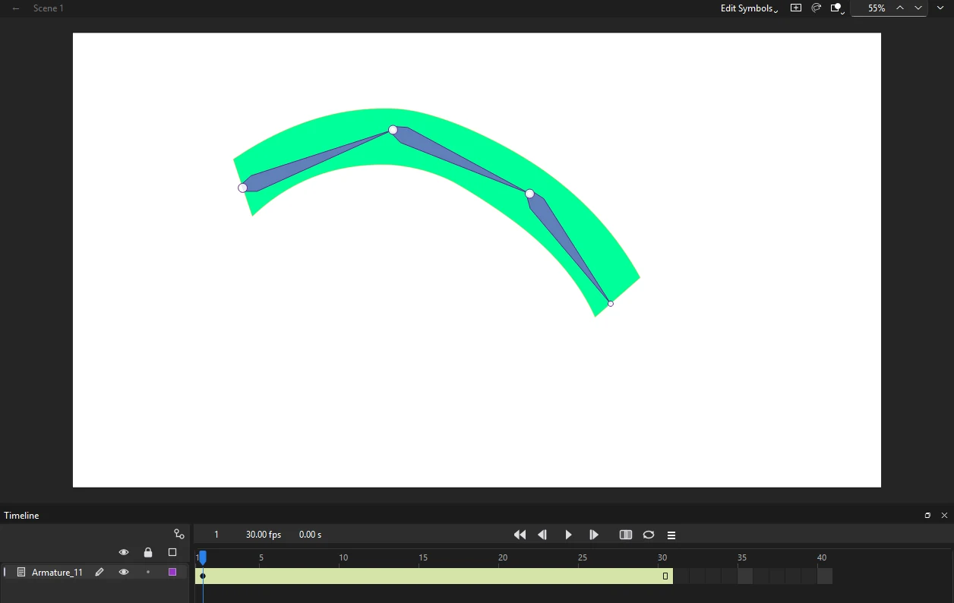Screen dimensions: 954x603
Task: Click the blue playhead marker at frame 1
Action: pyautogui.click(x=203, y=557)
